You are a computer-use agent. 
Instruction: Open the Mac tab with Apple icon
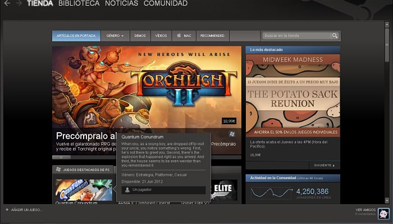pyautogui.click(x=184, y=36)
